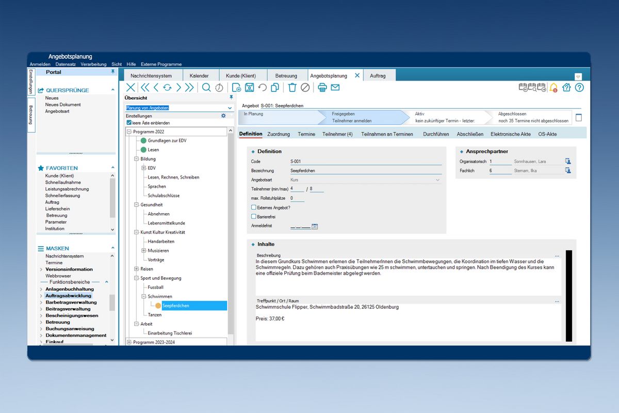Check the 'Barrierefrei' checkbox
This screenshot has width=619, height=413.
pos(254,217)
